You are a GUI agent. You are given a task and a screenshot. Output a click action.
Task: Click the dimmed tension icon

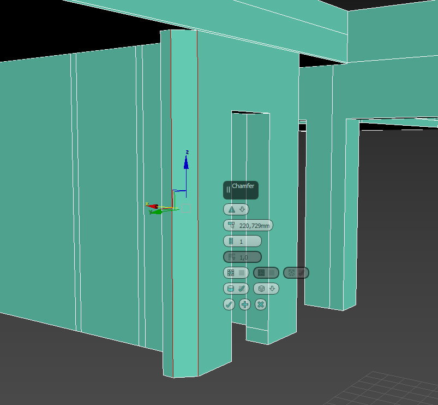(x=232, y=257)
